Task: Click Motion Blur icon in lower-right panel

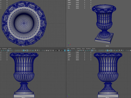Action: 121,50
